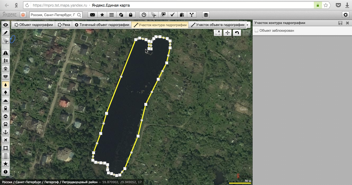Select 'Точечный объект гидрографии' type
Image resolution: width=352 pixels, height=185 pixels.
point(102,25)
